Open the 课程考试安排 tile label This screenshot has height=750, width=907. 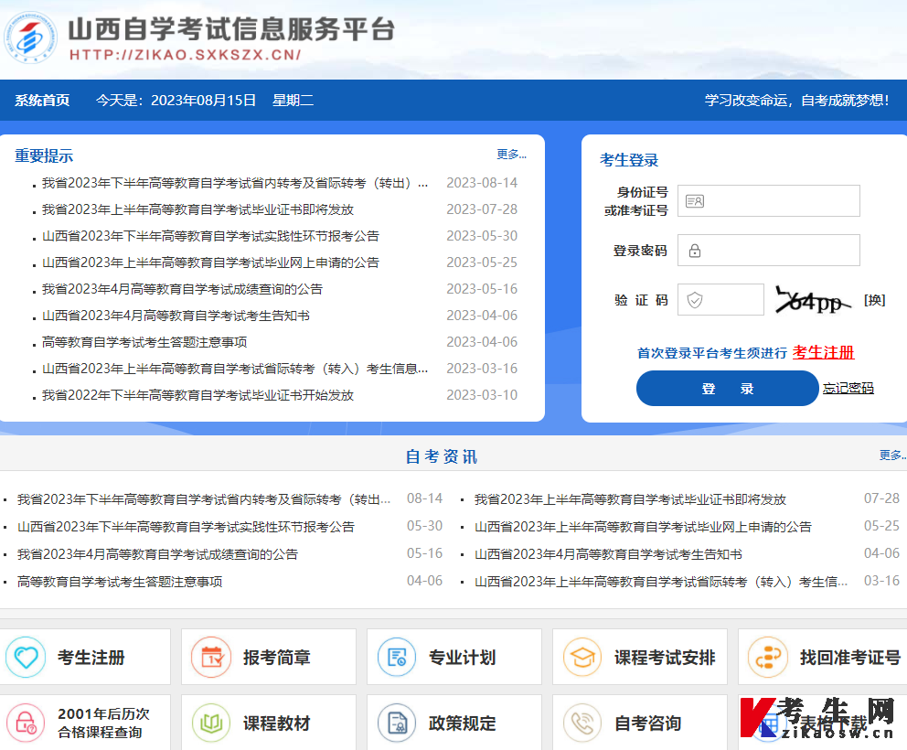pyautogui.click(x=665, y=658)
